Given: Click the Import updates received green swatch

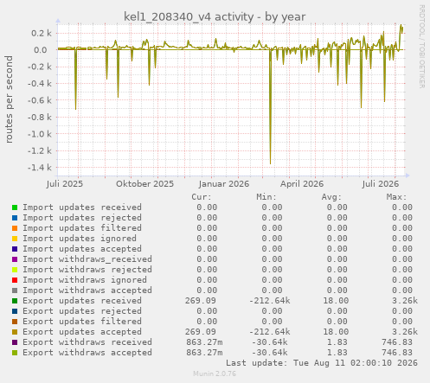Looking at the screenshot, I should (15, 207).
